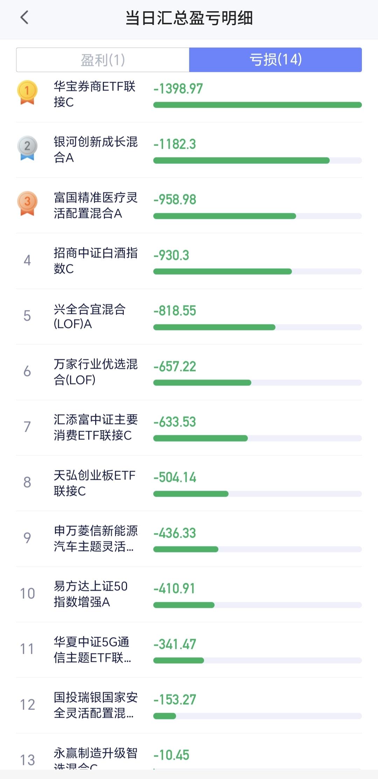Screen dimensions: 378x779
Task: Tap the gold rank 1 medal
Action: pyautogui.click(x=27, y=92)
